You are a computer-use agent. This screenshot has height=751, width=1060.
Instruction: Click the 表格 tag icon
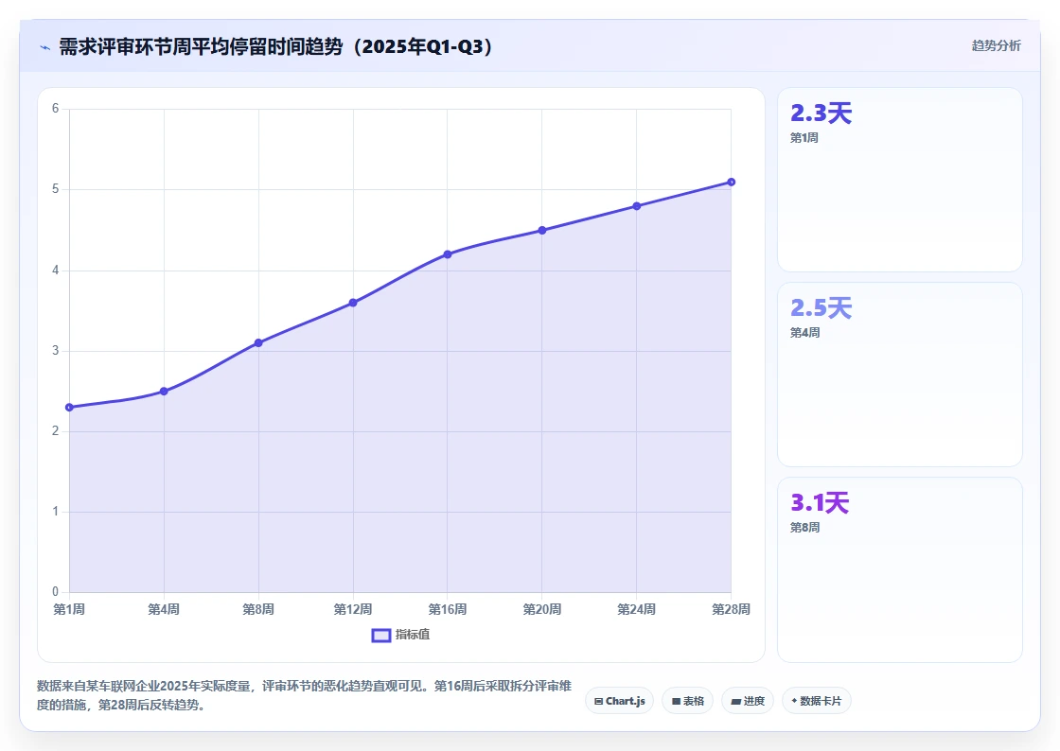pos(676,701)
